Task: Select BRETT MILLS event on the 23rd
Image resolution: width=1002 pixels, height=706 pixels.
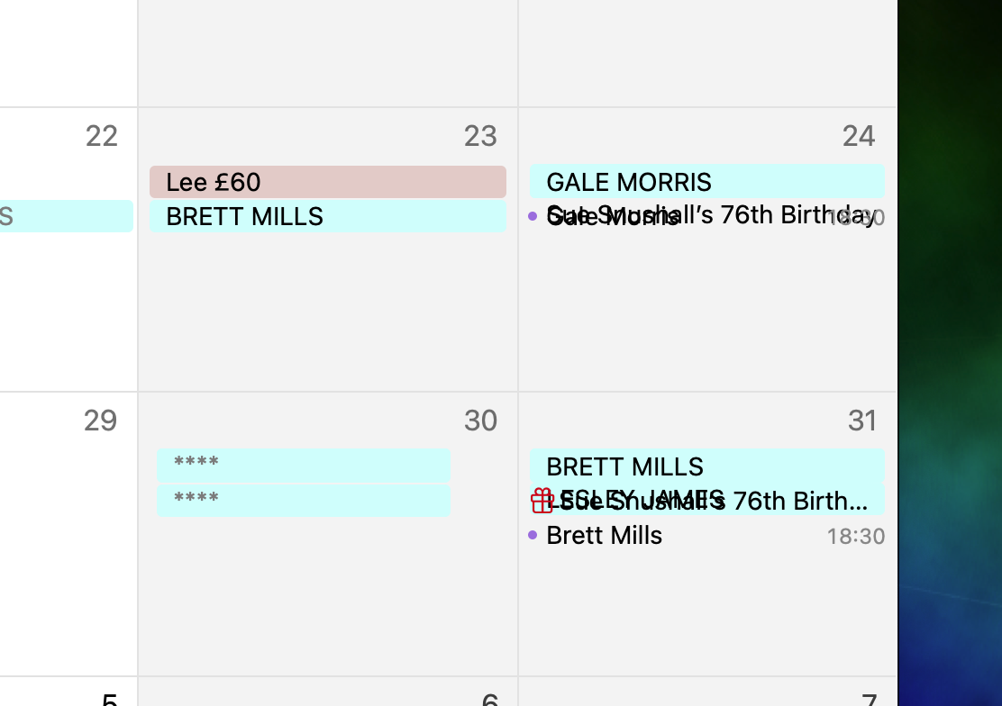Action: [327, 217]
